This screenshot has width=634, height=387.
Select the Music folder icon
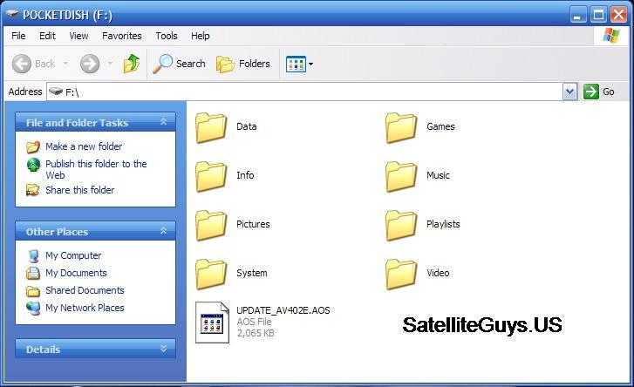[401, 177]
